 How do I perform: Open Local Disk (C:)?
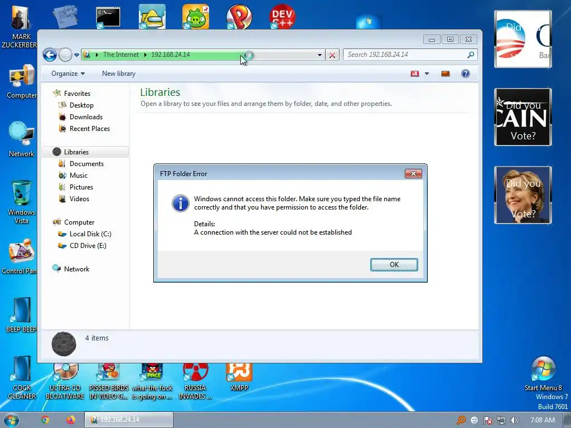90,234
